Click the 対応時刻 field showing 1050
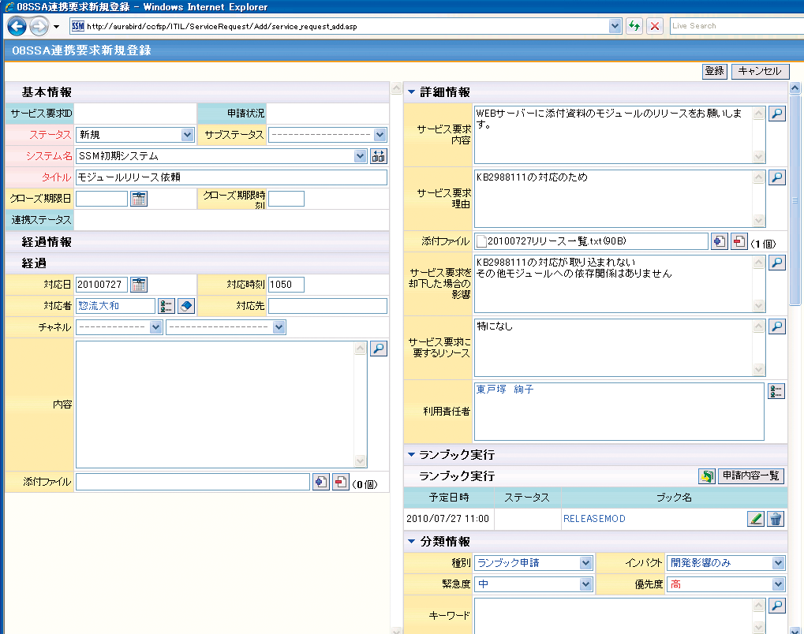Image resolution: width=804 pixels, height=634 pixels. click(286, 285)
